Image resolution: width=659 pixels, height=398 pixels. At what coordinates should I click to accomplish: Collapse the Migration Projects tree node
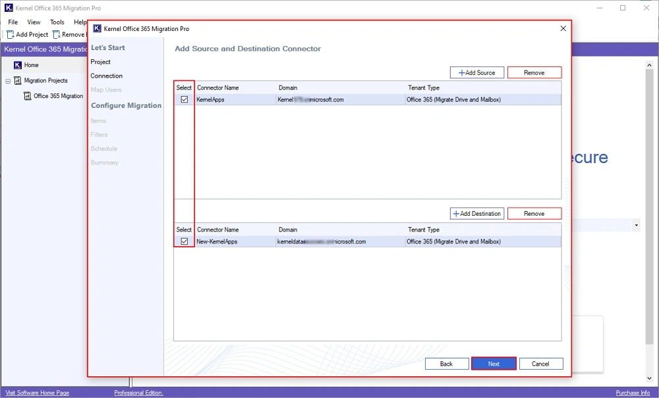point(8,81)
